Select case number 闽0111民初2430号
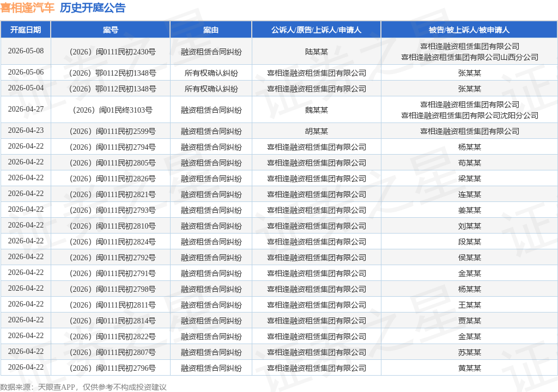558x392 pixels. (126, 52)
